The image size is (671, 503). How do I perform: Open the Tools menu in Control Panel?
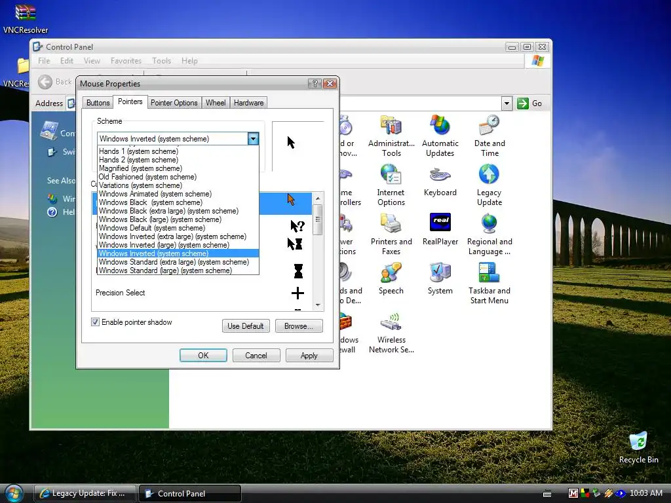point(161,61)
